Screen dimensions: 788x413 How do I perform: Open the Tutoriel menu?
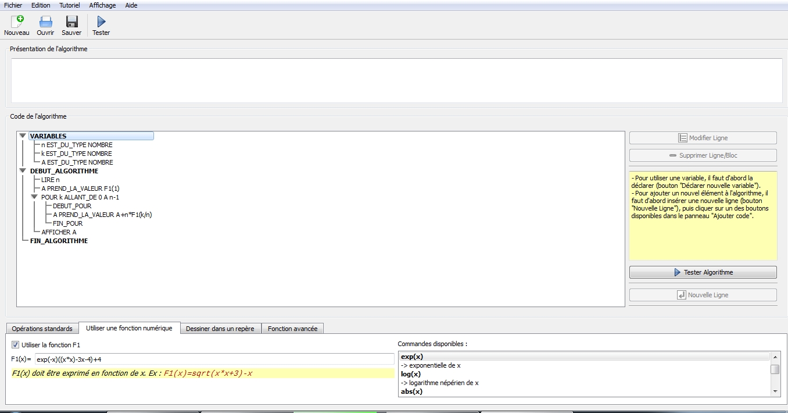70,5
